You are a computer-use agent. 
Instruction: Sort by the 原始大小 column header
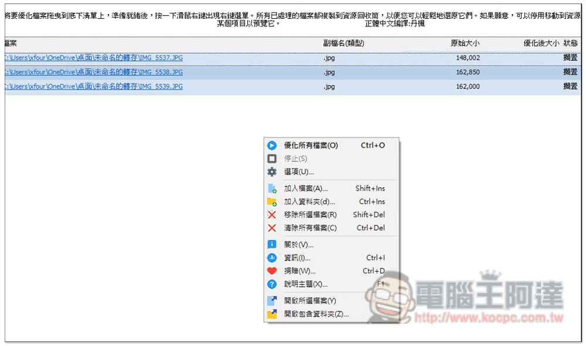465,43
